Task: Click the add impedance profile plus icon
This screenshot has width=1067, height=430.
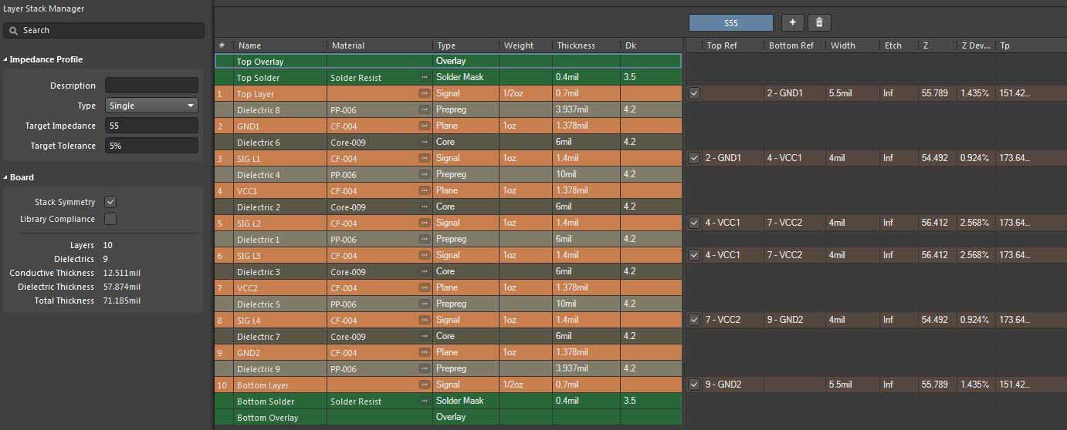Action: [792, 22]
